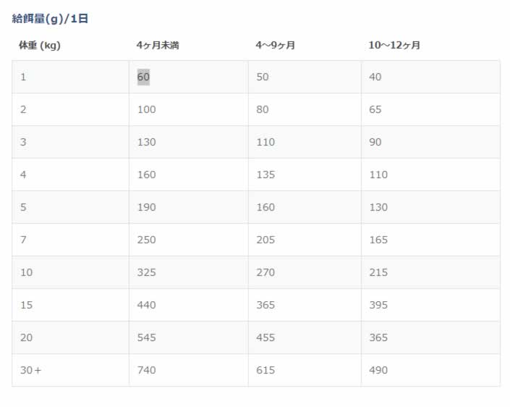Image resolution: width=510 pixels, height=407 pixels.
Task: Click the 490 value cell
Action: 378,370
